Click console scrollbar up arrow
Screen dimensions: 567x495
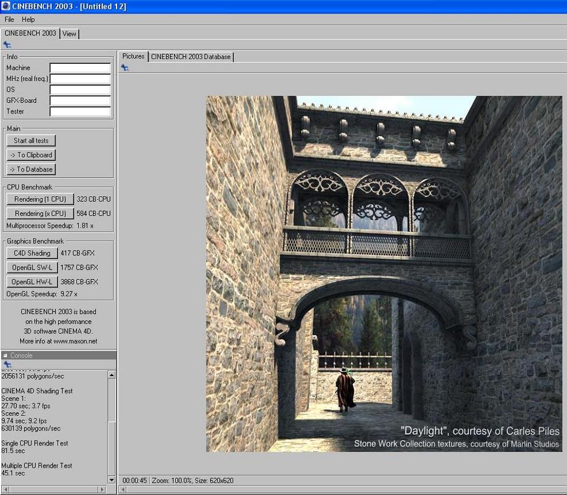coord(112,375)
